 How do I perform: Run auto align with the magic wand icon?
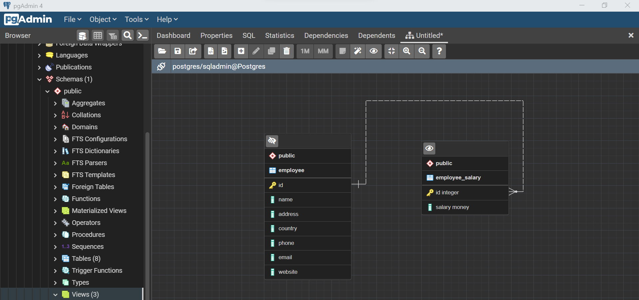tap(358, 51)
